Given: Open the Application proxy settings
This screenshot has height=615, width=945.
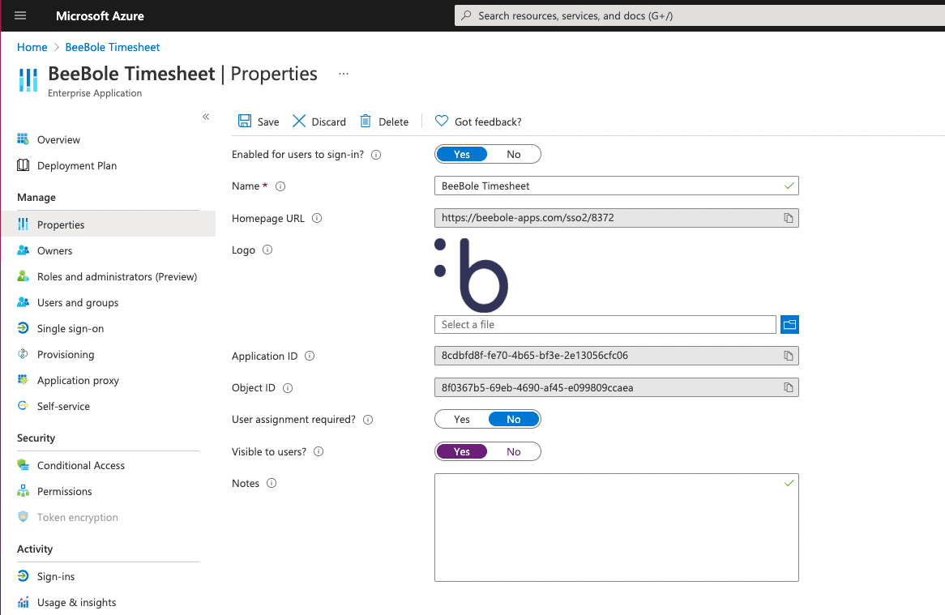Looking at the screenshot, I should [79, 380].
